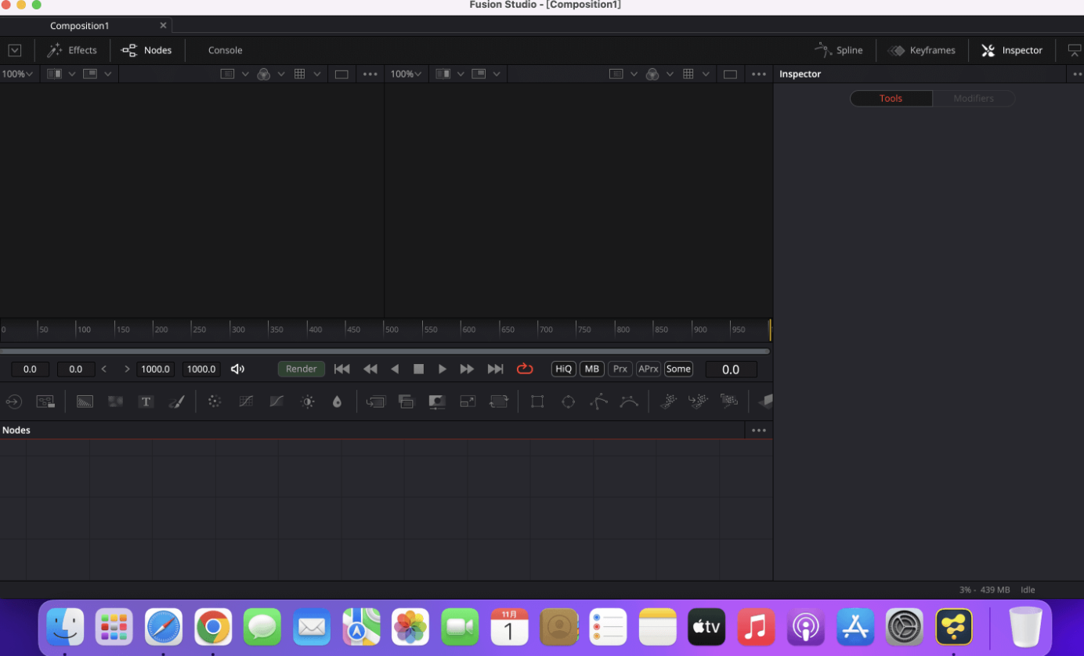Enable HiQ rendering mode
1084x656 pixels.
pyautogui.click(x=563, y=369)
